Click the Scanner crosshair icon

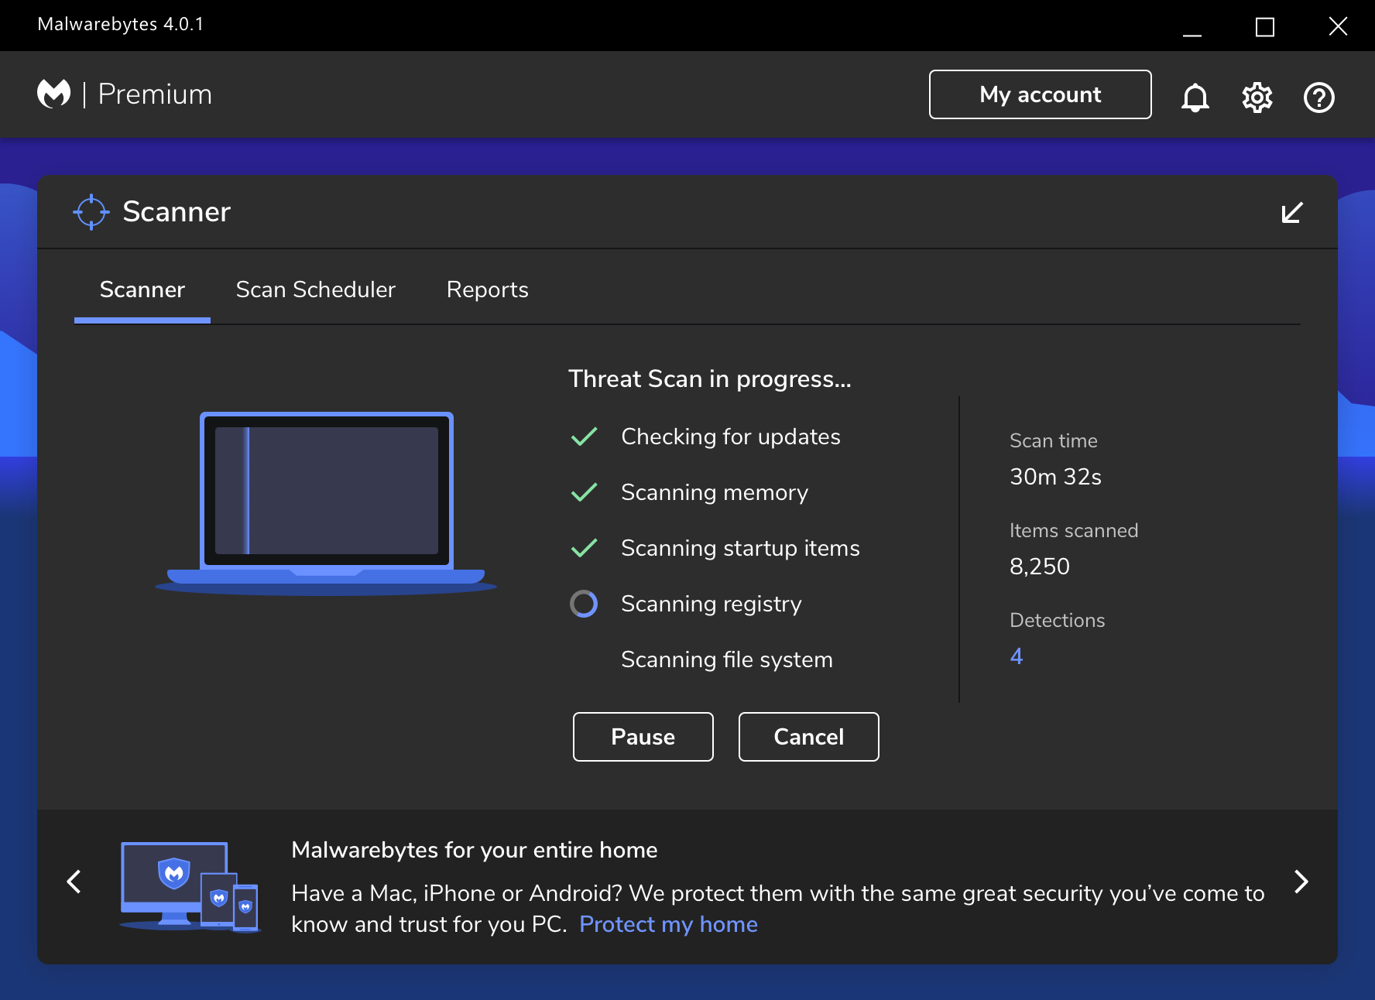(91, 211)
